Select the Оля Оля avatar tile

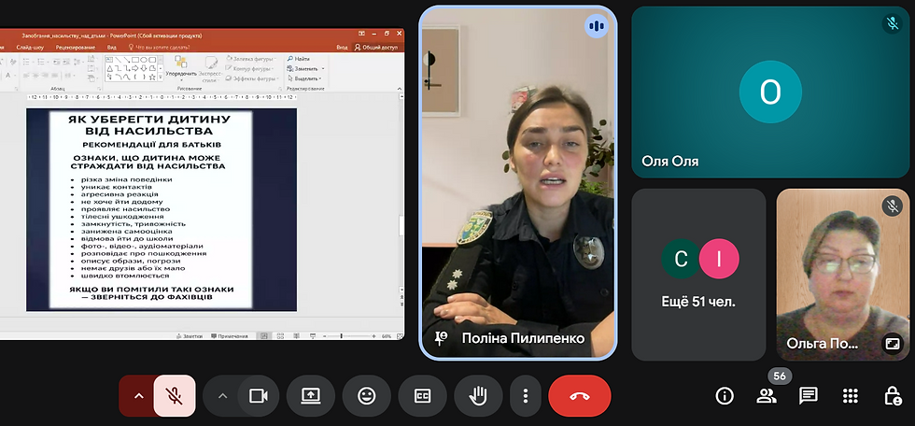click(770, 92)
